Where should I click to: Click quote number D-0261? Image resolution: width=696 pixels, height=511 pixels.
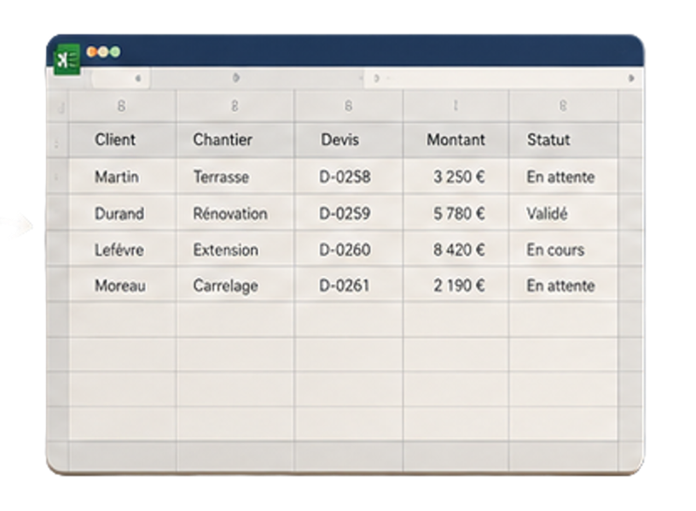(x=345, y=286)
